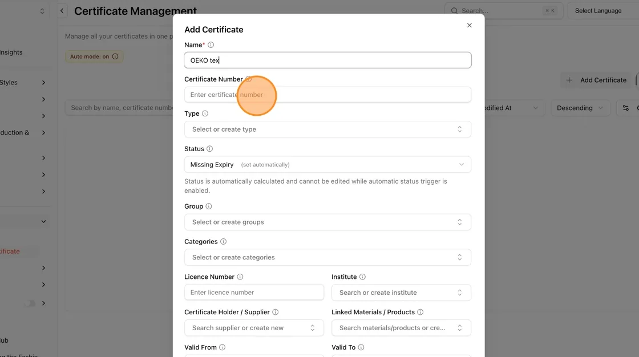Screen dimensions: 639x357
Task: Open the Search supplier or create new dropdown
Action: (254, 328)
